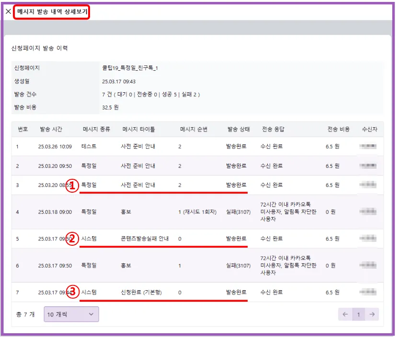
Task: Click the 0 원 cost in row 4
Action: tap(331, 212)
